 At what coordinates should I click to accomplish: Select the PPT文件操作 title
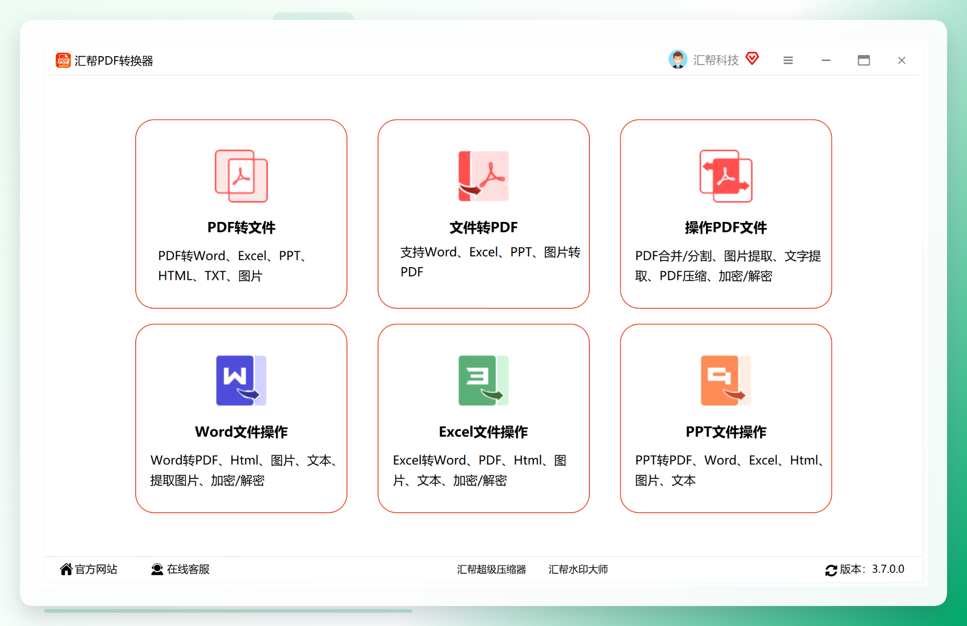(725, 432)
